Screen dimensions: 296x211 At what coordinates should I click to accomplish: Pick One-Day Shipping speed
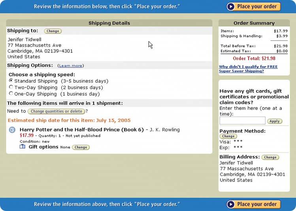coord(11,93)
